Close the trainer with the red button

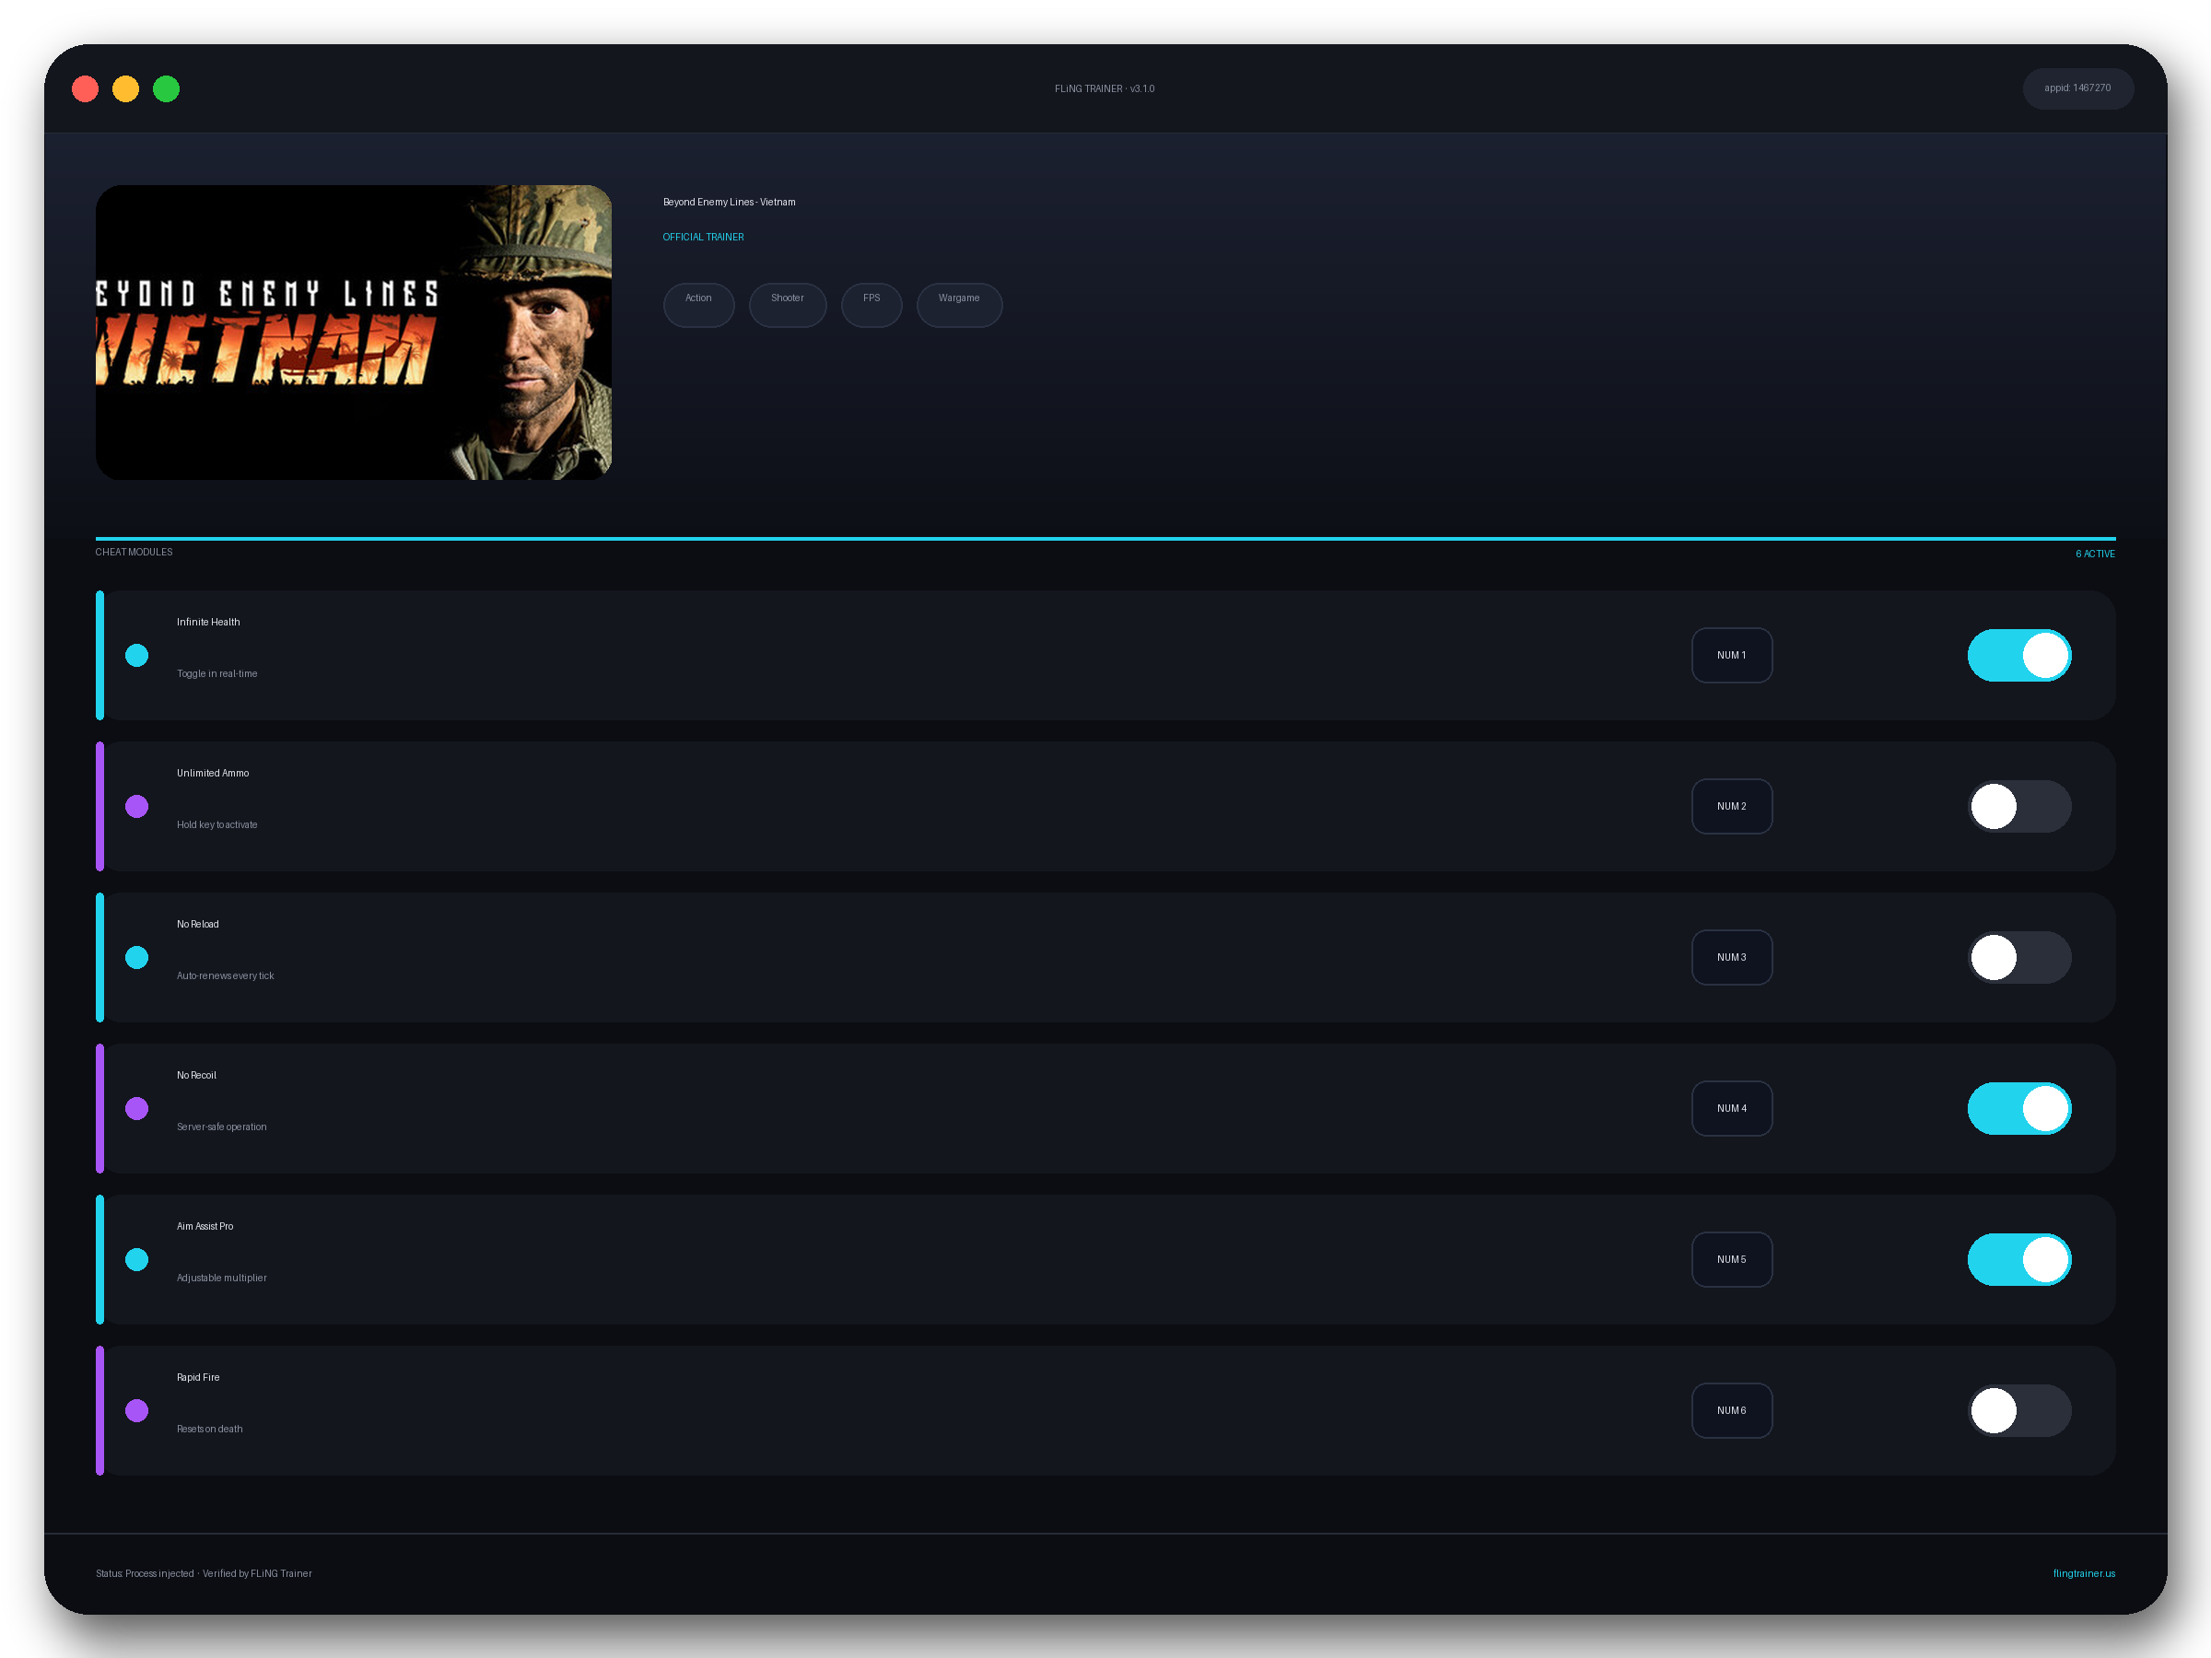(x=85, y=89)
